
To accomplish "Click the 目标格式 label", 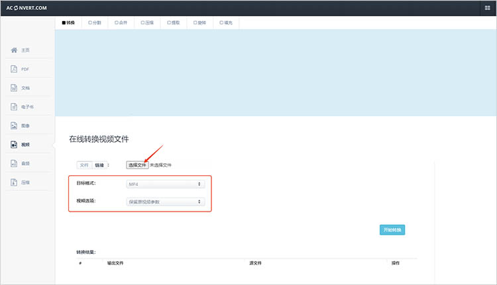I will click(86, 183).
